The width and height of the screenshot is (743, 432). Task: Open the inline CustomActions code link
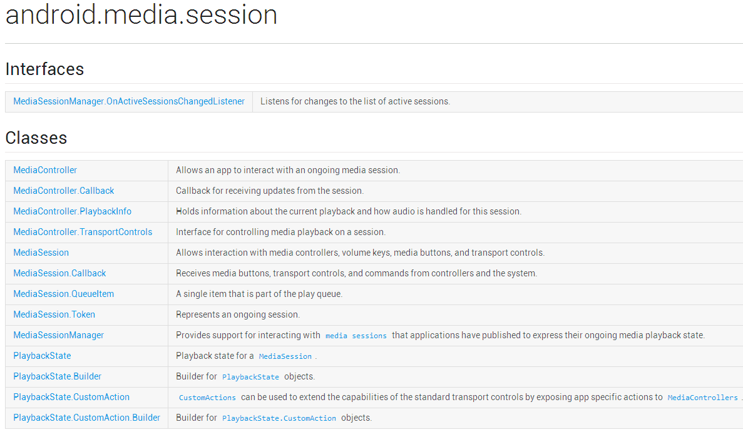(207, 398)
